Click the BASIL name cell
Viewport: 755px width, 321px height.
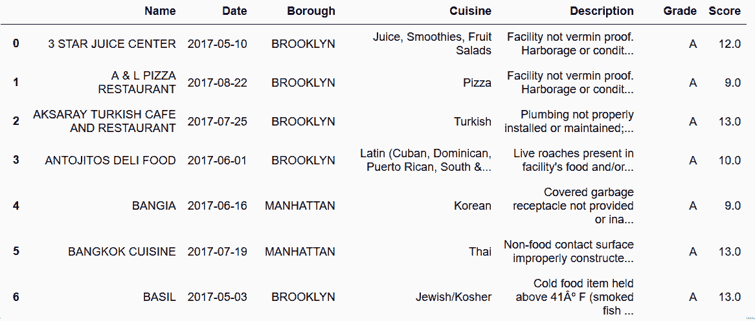click(159, 297)
